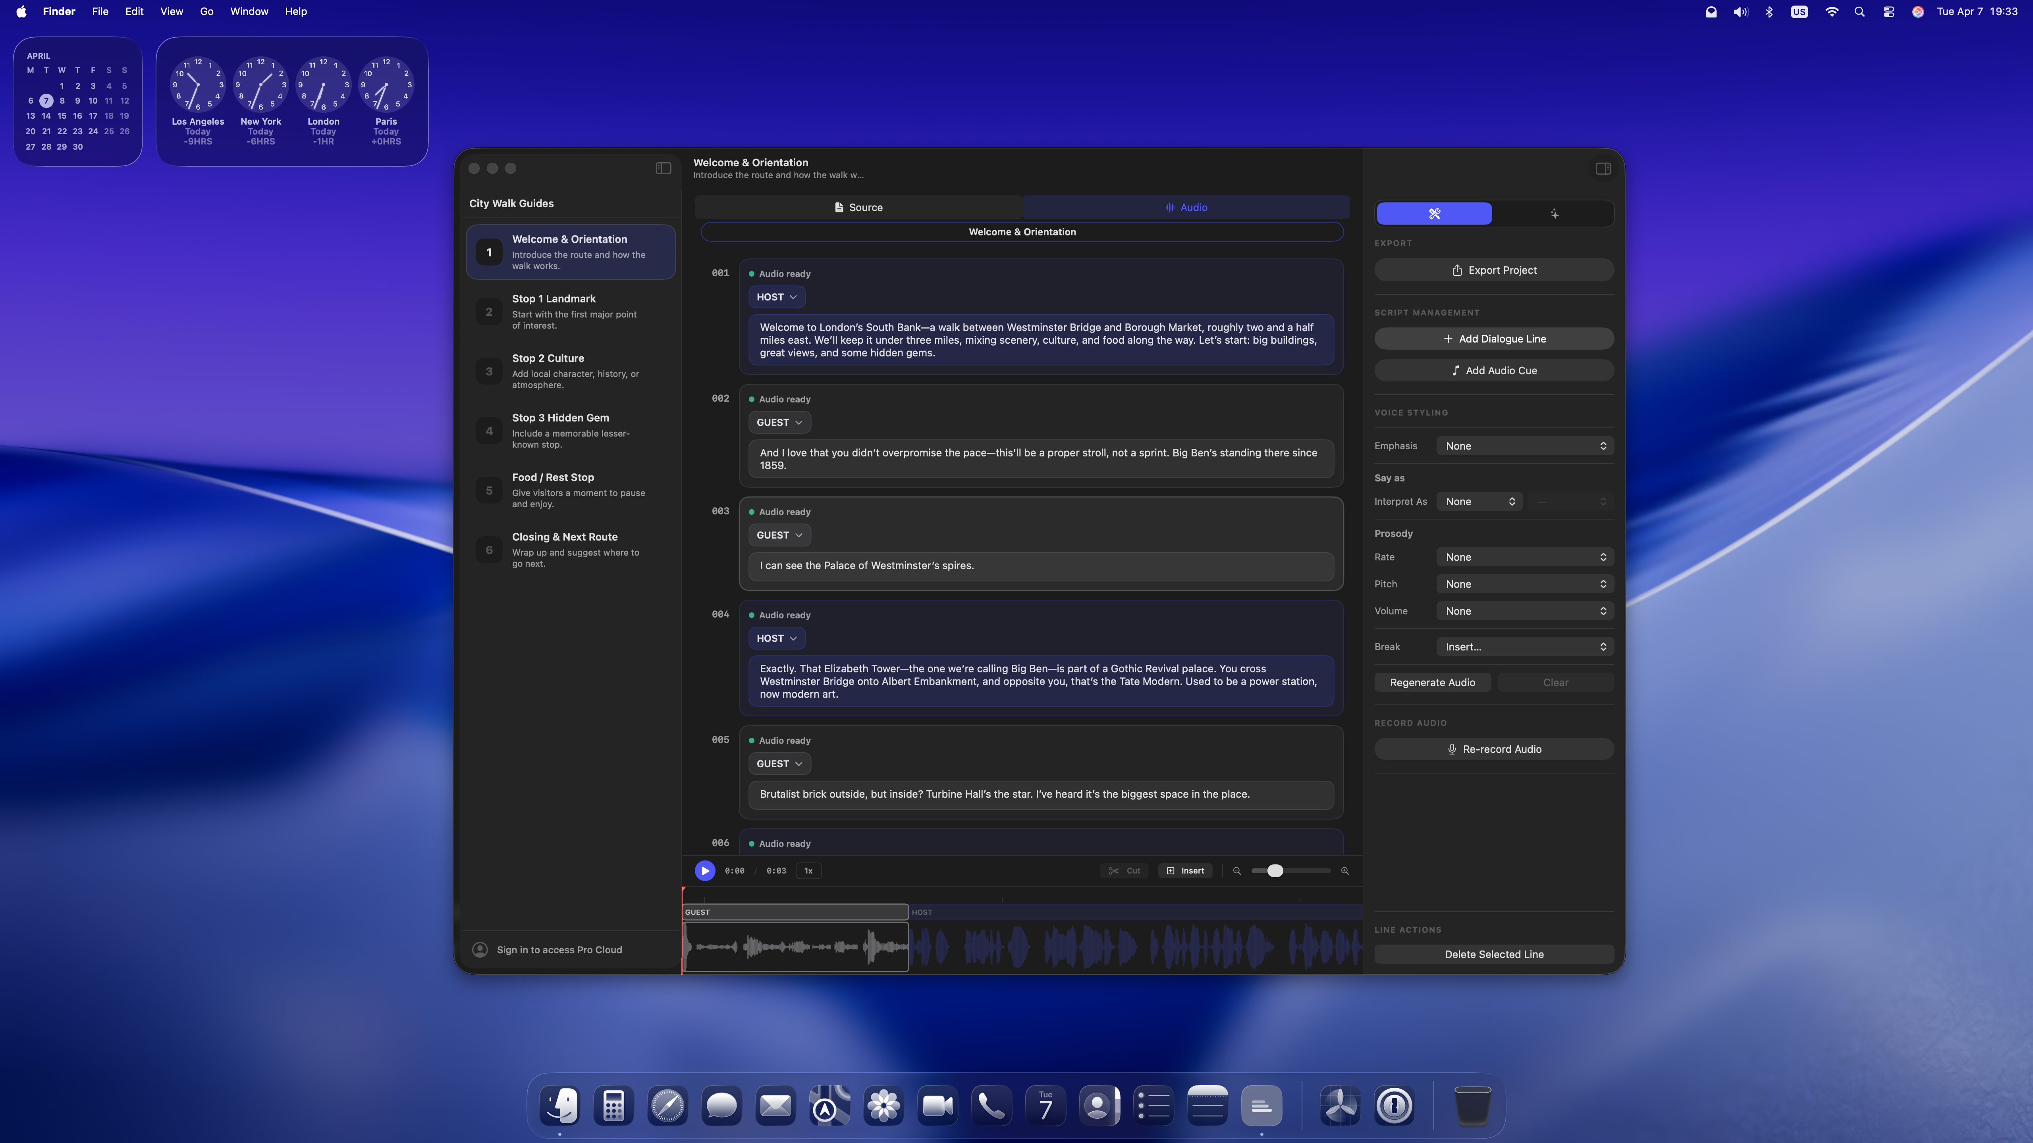Toggle the left sidebar panel icon
The width and height of the screenshot is (2033, 1143).
663,168
